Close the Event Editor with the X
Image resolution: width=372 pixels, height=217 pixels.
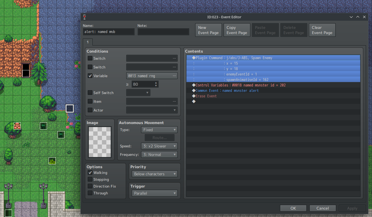tap(364, 17)
